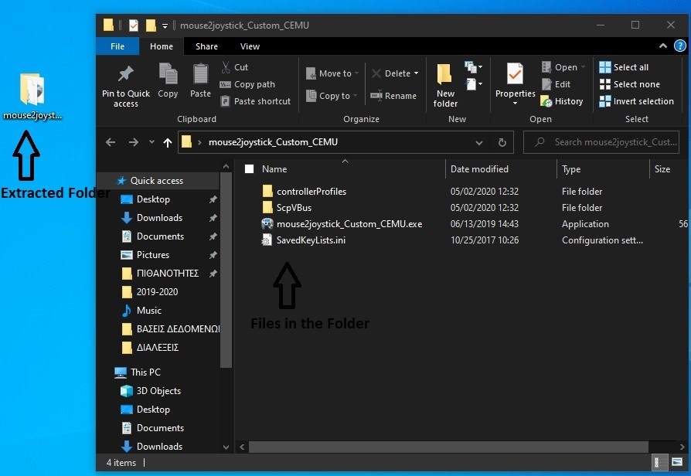This screenshot has width=691, height=476.
Task: Cut the selected item
Action: 234,67
